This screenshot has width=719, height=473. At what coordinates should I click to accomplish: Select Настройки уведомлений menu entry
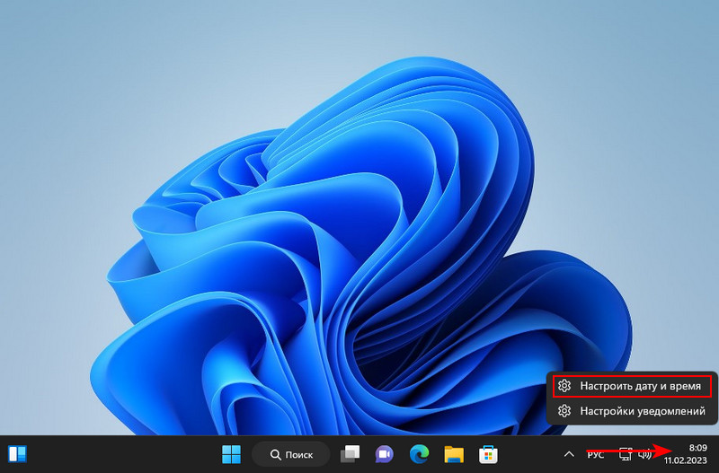[632, 411]
